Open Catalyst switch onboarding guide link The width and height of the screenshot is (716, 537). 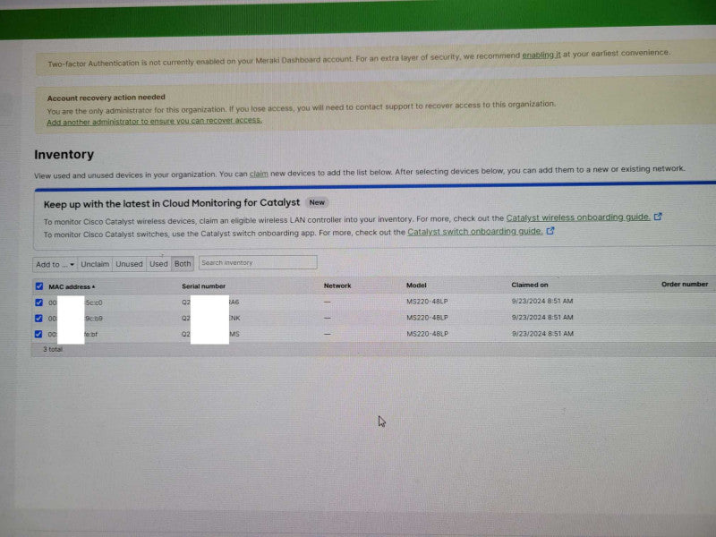(x=475, y=232)
